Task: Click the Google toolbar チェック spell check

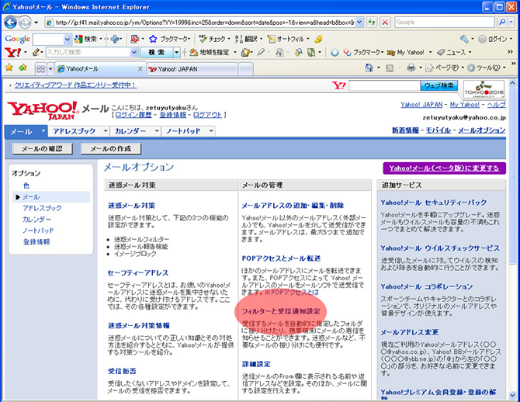Action: point(212,39)
